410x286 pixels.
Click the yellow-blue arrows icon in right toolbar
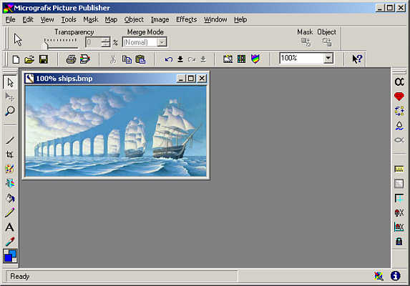[399, 111]
